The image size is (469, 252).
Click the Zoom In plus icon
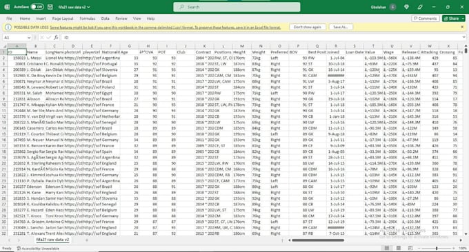pos(453,248)
